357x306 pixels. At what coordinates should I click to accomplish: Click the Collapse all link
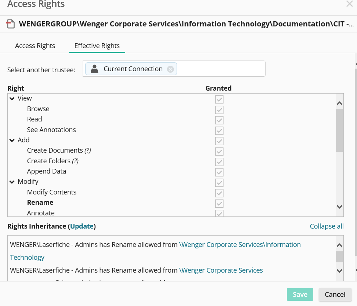tap(327, 226)
